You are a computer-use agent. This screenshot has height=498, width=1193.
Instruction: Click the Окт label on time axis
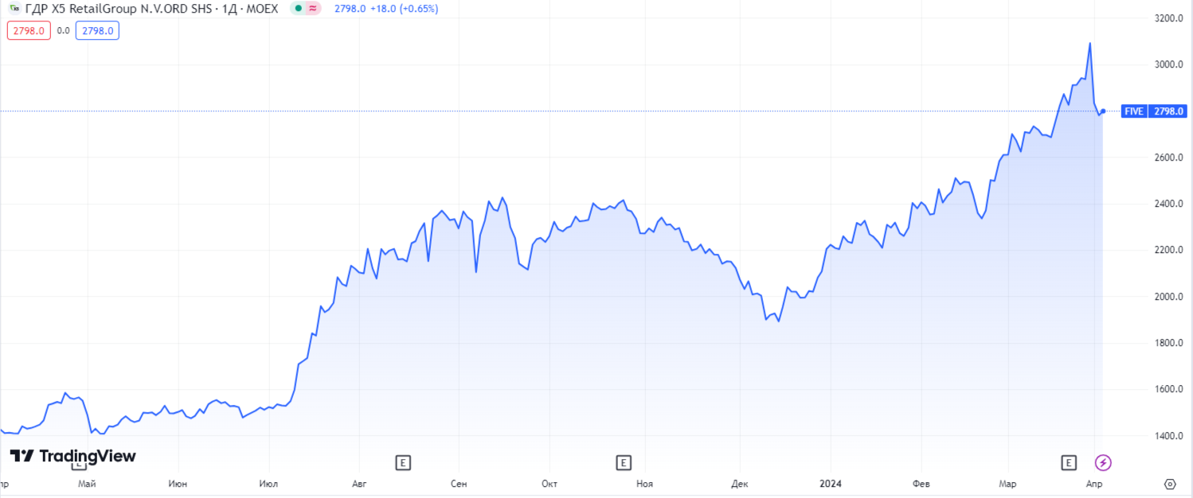(549, 483)
